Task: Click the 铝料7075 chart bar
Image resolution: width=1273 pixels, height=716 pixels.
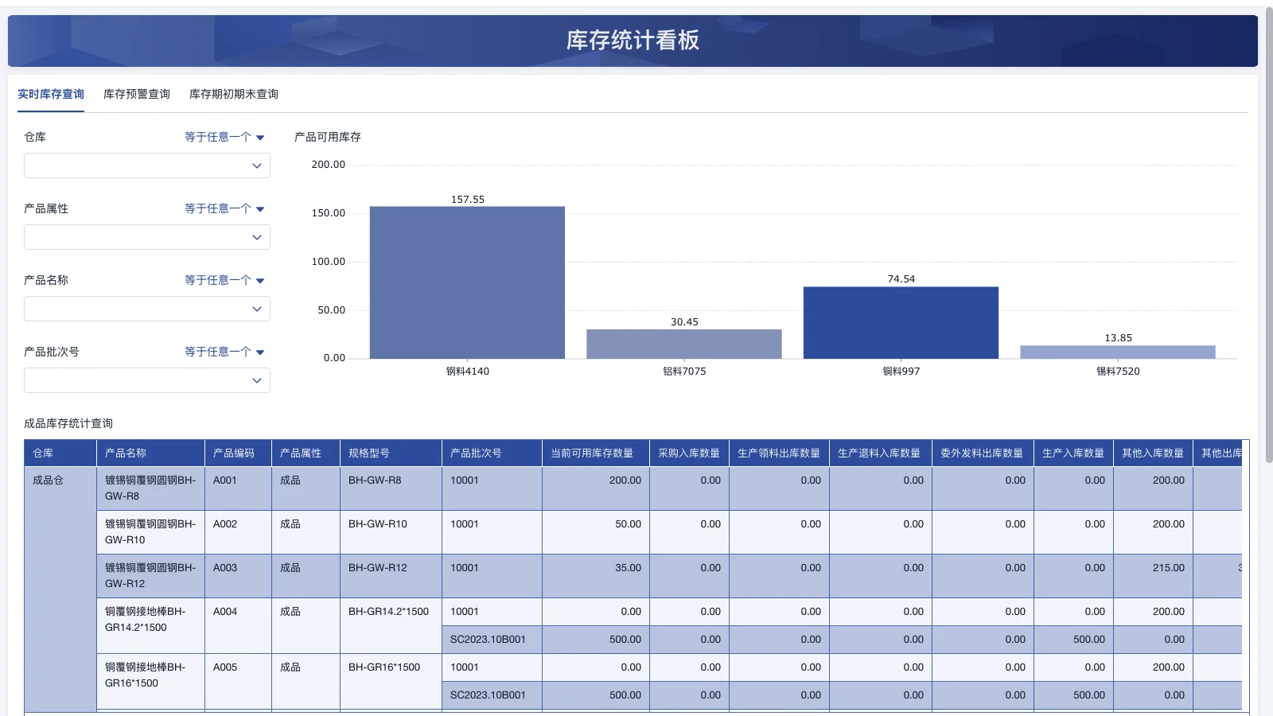Action: pyautogui.click(x=683, y=342)
